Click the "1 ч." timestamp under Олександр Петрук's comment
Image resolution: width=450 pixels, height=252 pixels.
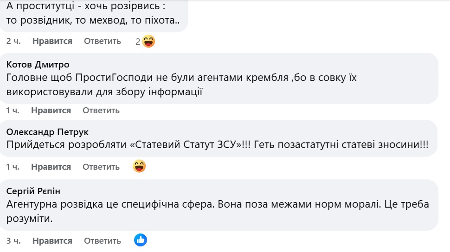tap(13, 167)
